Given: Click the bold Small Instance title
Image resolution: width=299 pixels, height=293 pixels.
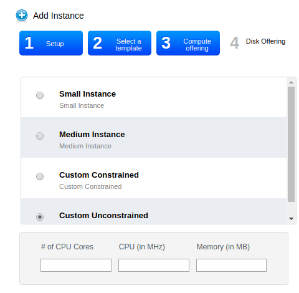Looking at the screenshot, I should click(87, 94).
